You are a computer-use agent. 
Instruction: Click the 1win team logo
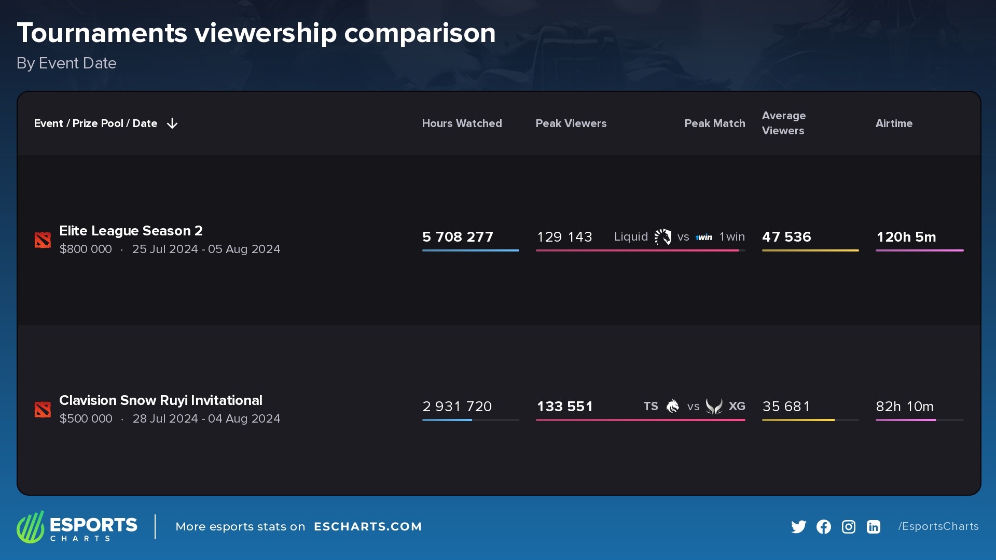click(x=704, y=236)
